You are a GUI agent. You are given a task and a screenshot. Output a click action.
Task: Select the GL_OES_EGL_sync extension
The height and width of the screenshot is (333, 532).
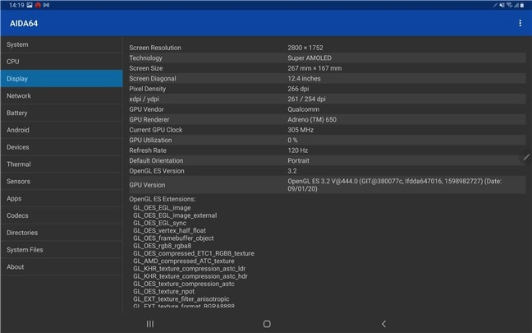159,223
